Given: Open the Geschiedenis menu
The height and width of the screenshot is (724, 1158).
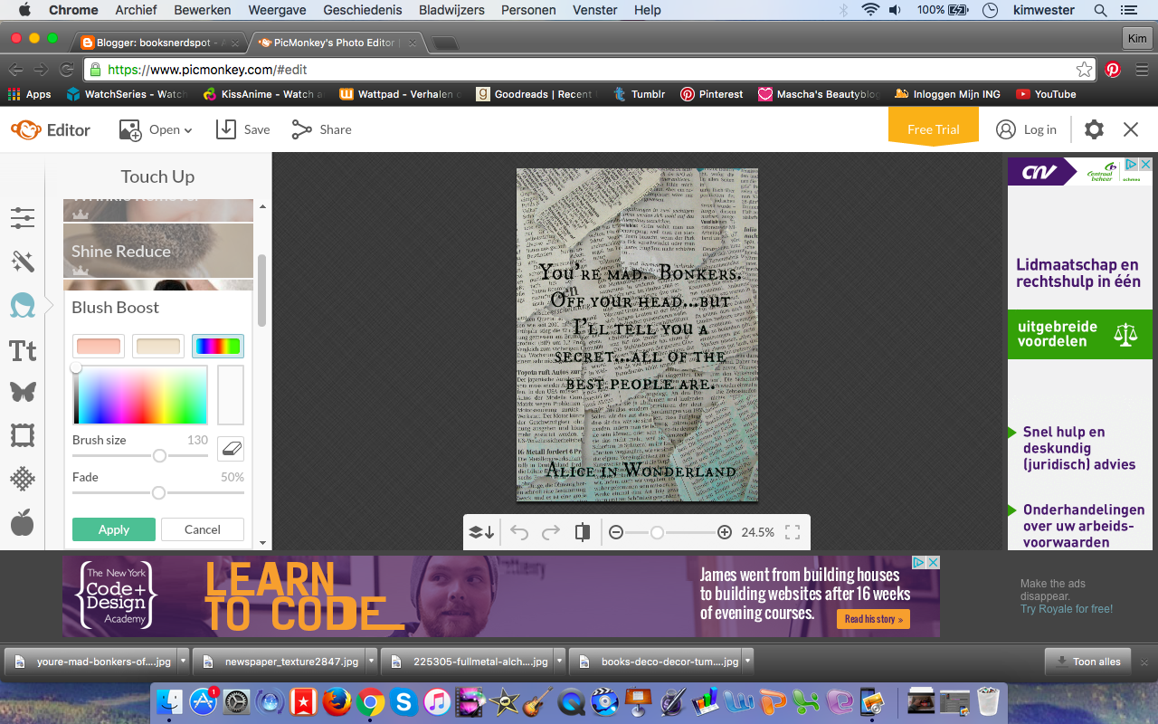Looking at the screenshot, I should 365,10.
